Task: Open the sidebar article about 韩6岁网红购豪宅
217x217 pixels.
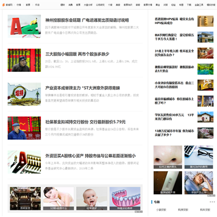Action: click(x=174, y=37)
